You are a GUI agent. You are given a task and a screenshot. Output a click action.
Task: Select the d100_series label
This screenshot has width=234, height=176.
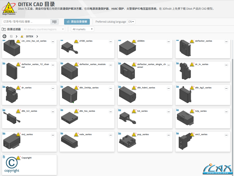click(86, 41)
